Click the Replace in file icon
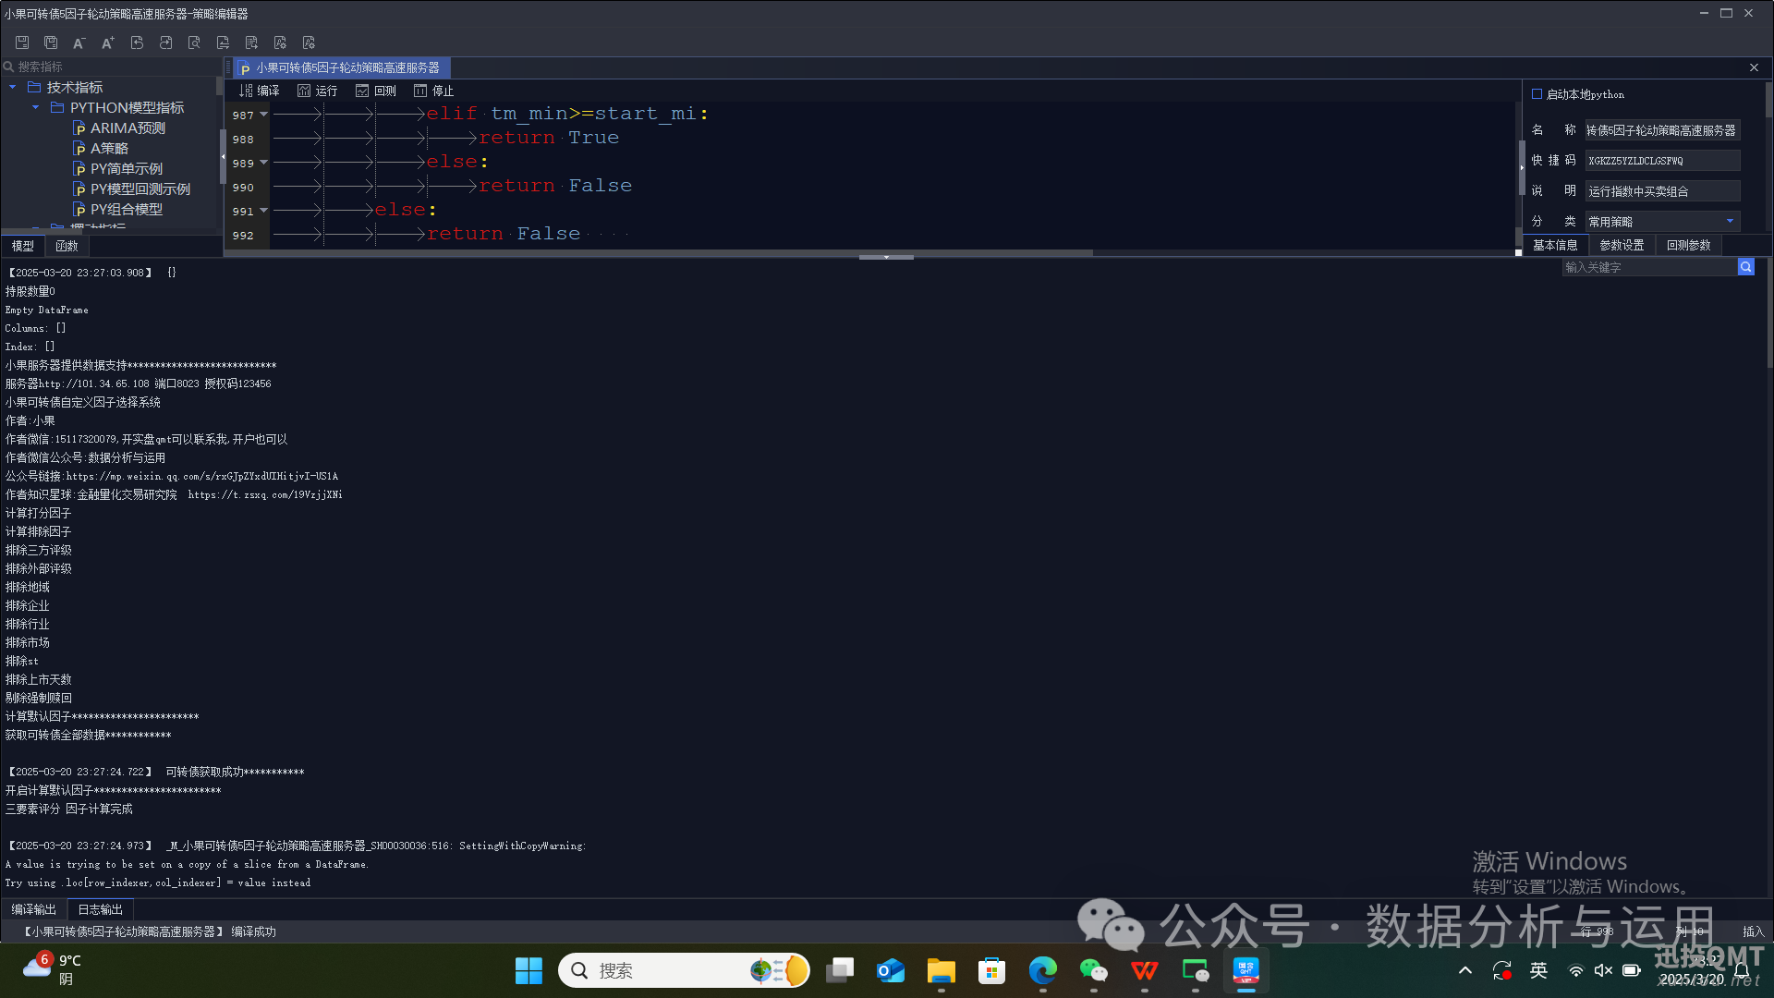1774x998 pixels. click(x=223, y=43)
